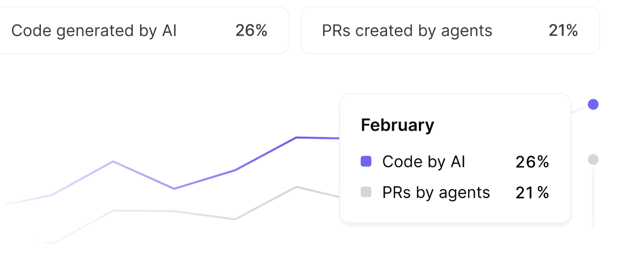Click the 21% value inside the tooltip

point(532,192)
